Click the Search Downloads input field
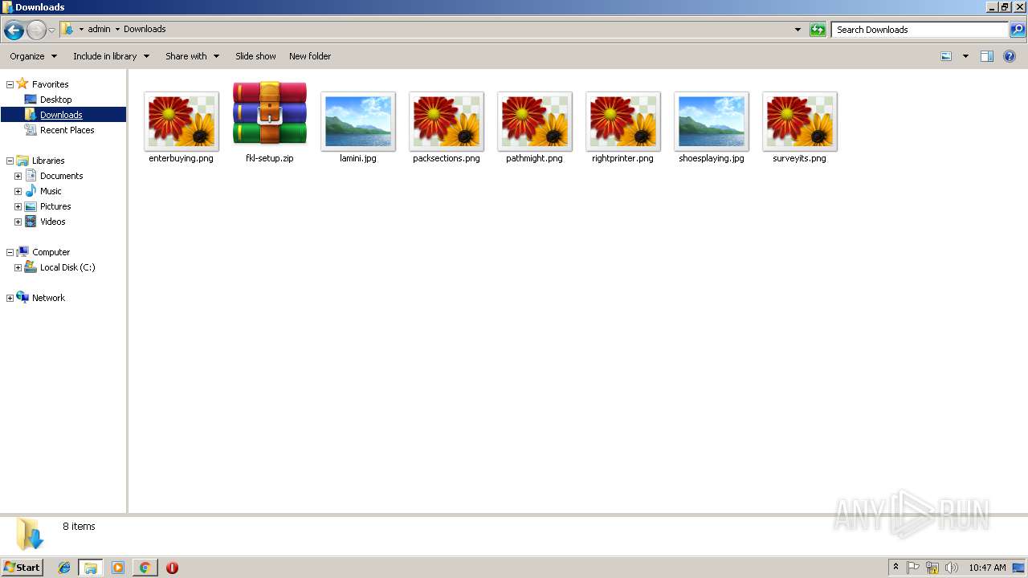 [x=920, y=30]
